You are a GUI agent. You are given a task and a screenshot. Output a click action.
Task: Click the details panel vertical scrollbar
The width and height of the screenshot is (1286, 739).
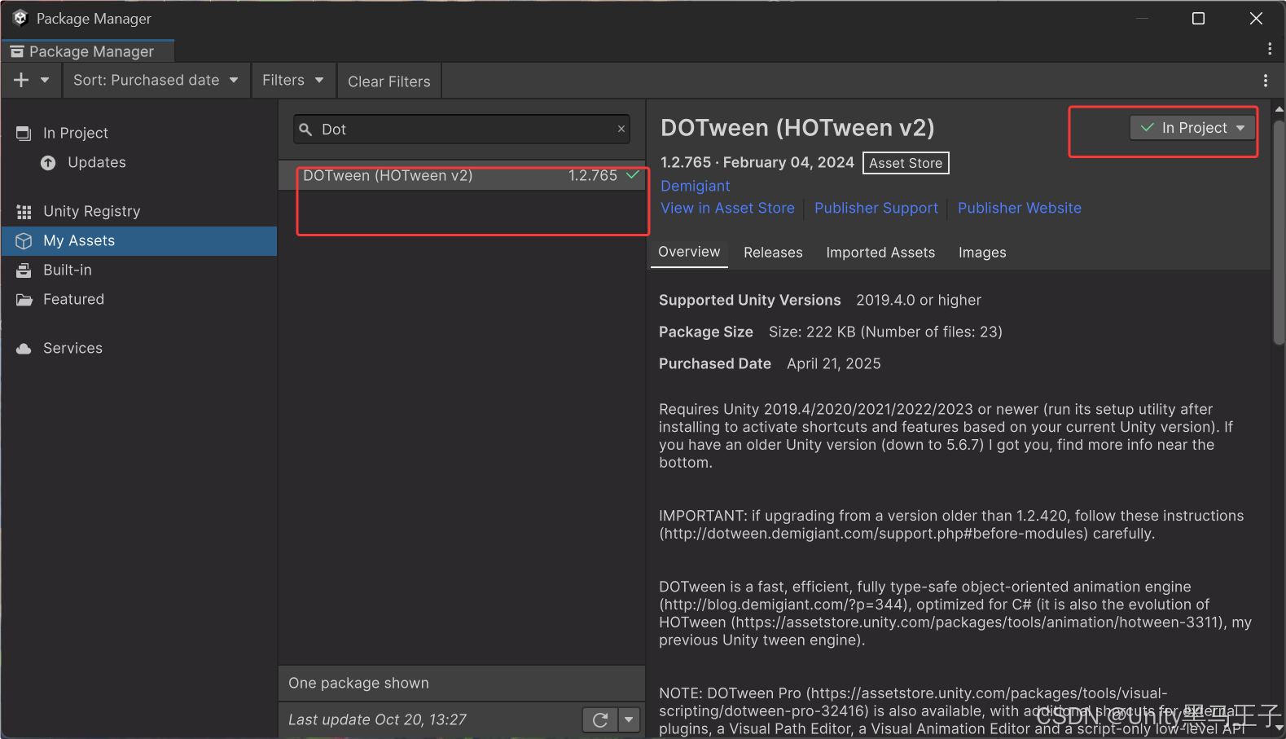click(1279, 232)
